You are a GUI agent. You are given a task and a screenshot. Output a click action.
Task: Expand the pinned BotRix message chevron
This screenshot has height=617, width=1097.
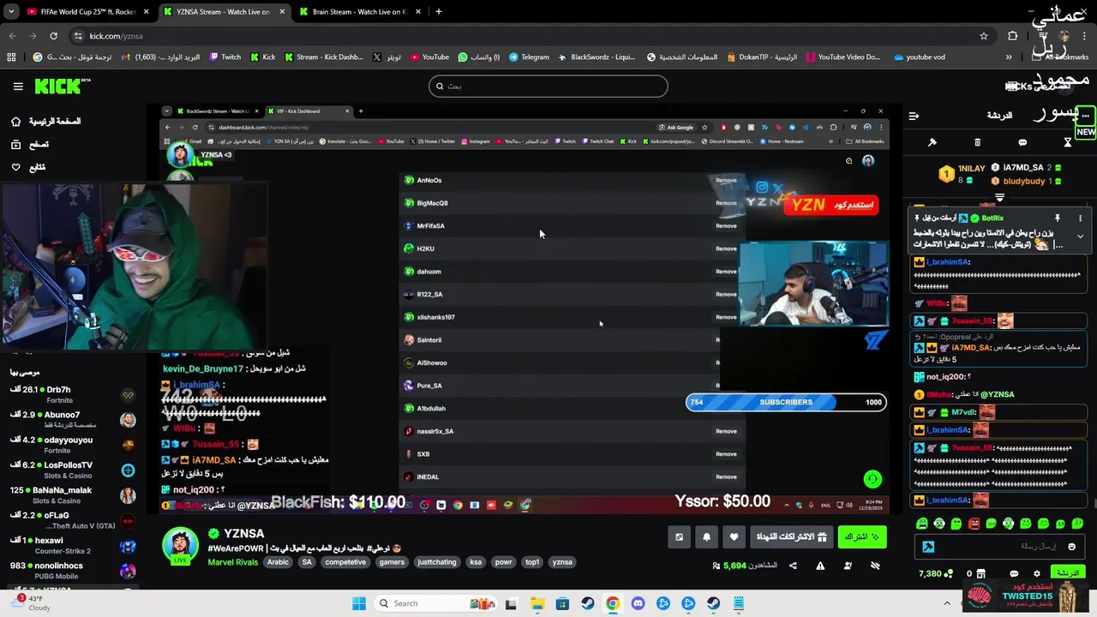coord(1080,237)
